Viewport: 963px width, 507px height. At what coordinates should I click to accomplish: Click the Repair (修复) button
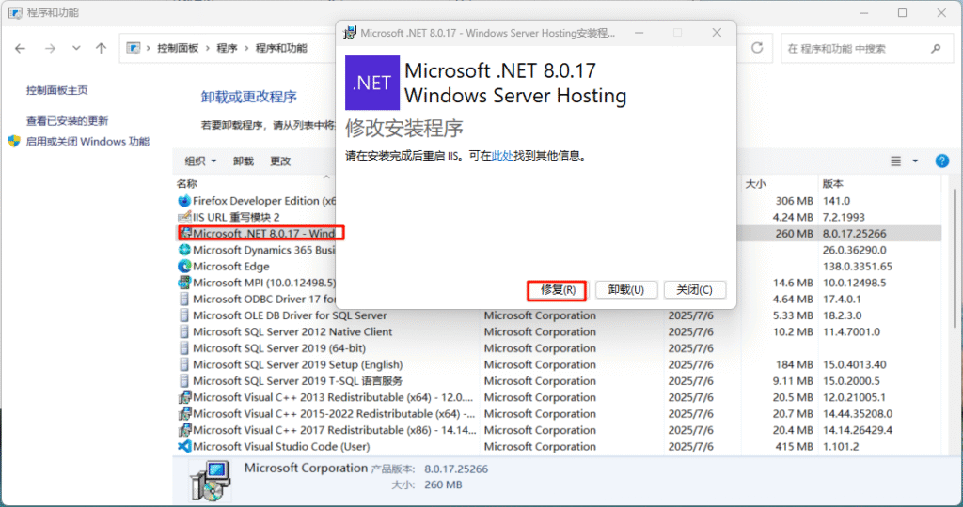(557, 290)
